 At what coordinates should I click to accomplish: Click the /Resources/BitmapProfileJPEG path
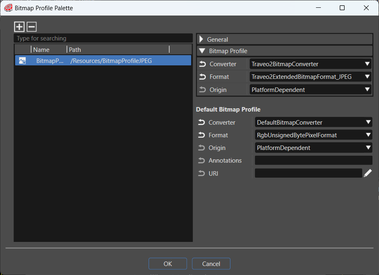click(x=111, y=60)
